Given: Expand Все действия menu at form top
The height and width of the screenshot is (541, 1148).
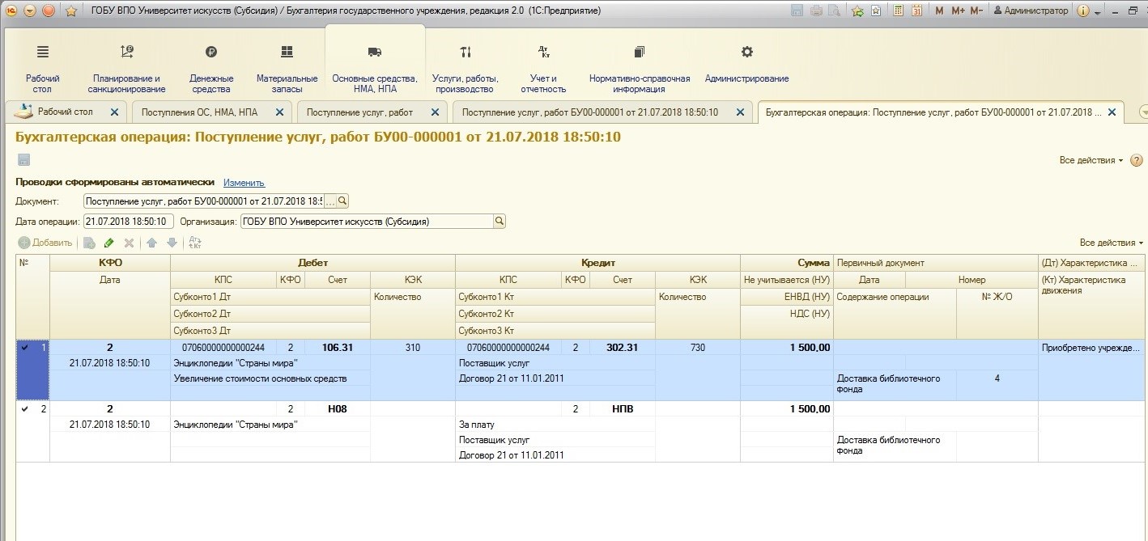Looking at the screenshot, I should (x=1091, y=160).
